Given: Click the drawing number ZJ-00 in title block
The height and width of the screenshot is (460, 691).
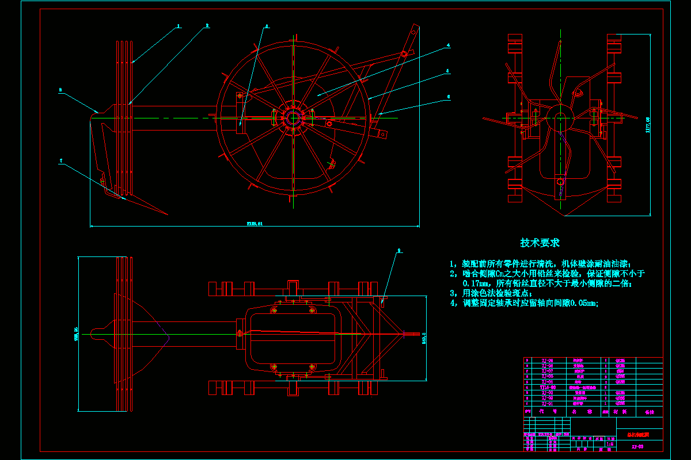Looking at the screenshot, I should point(637,447).
